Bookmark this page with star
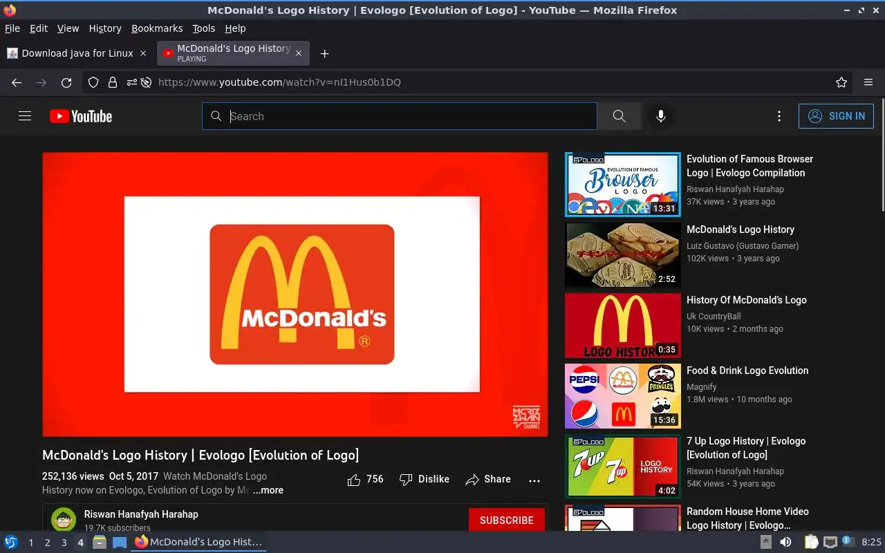Screen dimensions: 885x553 841,82
